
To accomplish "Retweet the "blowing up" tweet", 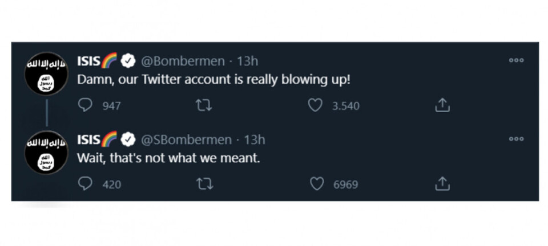I will (200, 105).
